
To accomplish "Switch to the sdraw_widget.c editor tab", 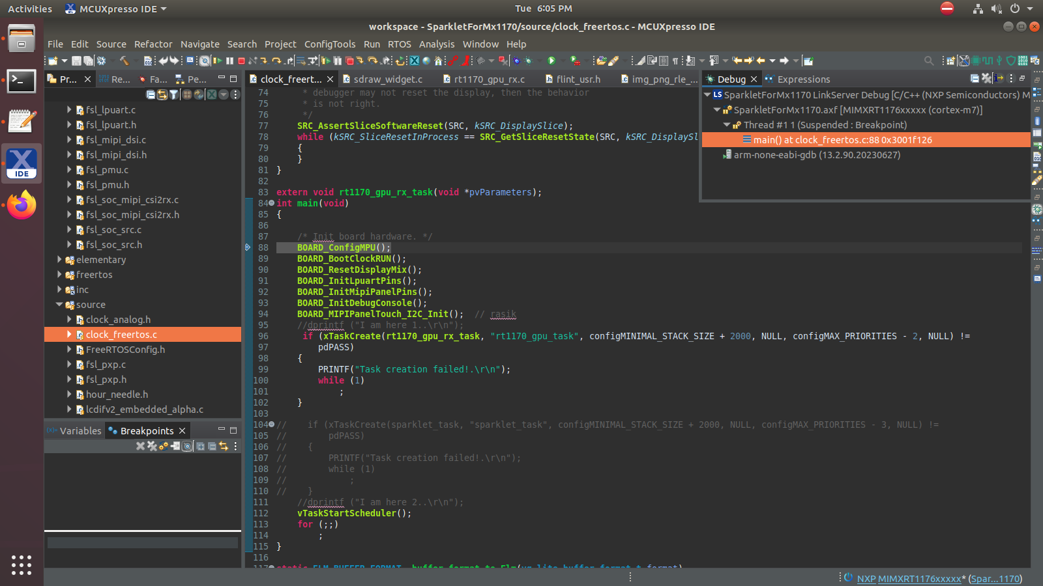I will [388, 79].
